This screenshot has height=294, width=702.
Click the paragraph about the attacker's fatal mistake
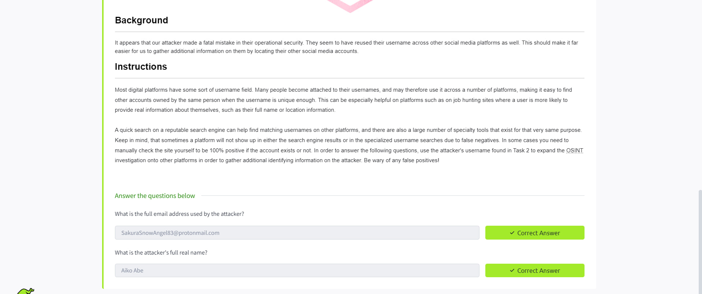(346, 47)
